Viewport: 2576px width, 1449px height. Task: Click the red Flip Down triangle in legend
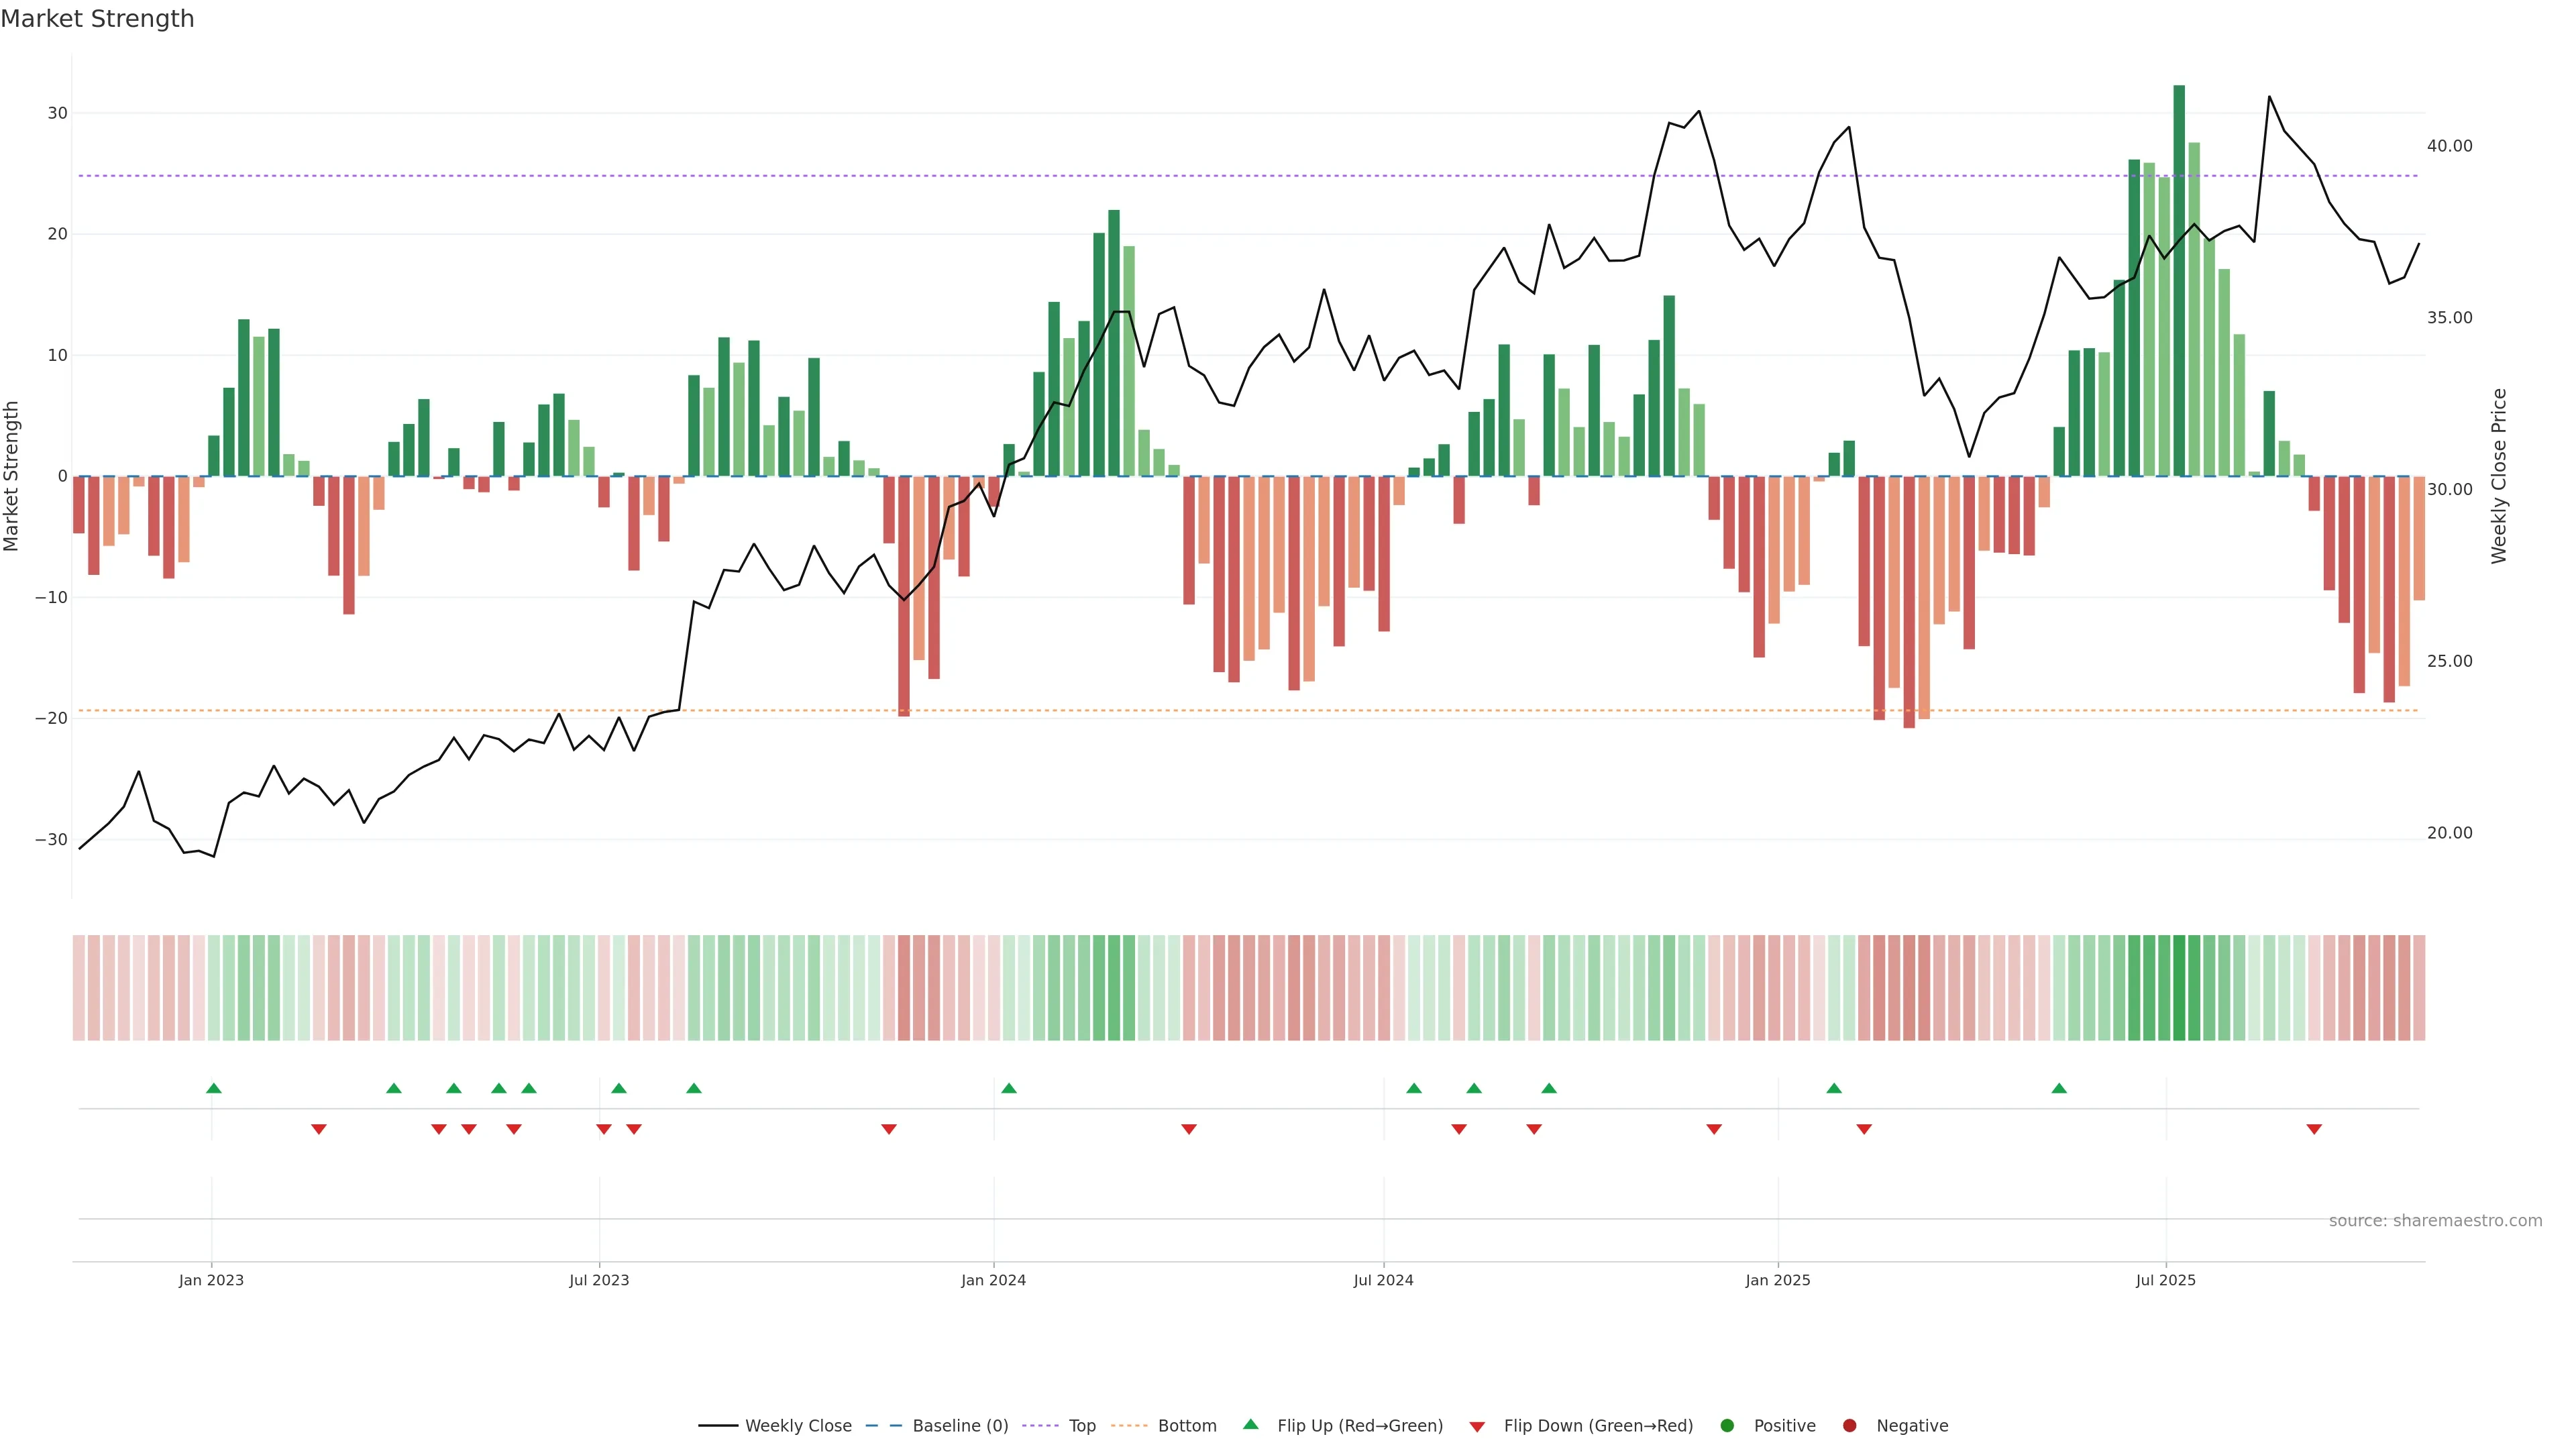coord(1477,1426)
